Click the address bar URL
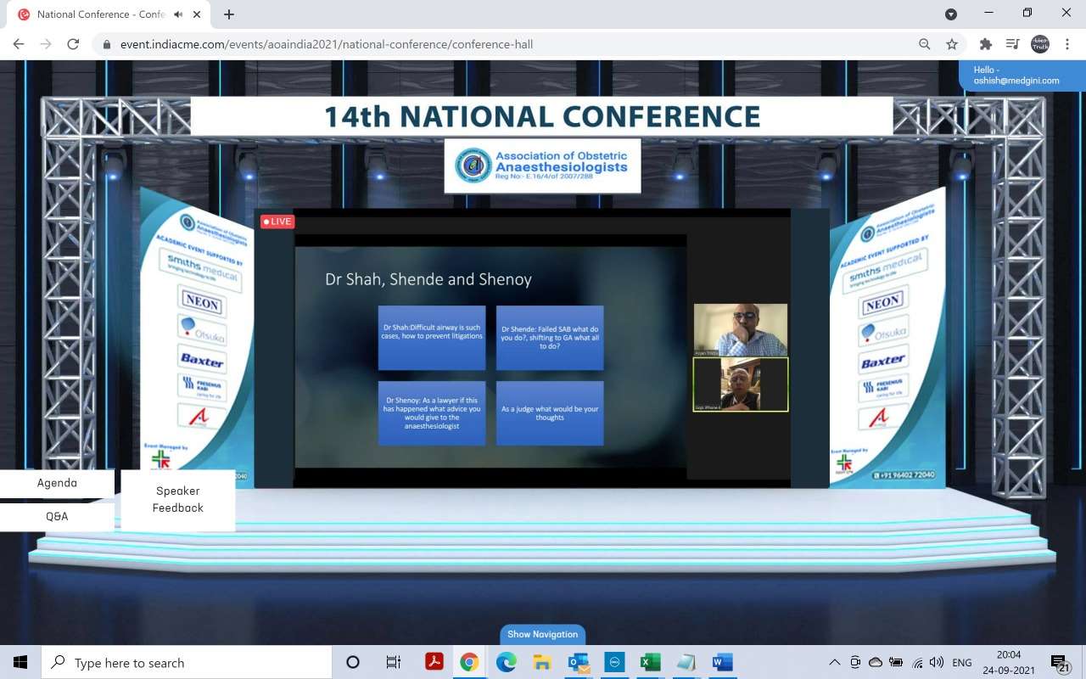Viewport: 1086px width, 679px height. click(327, 44)
